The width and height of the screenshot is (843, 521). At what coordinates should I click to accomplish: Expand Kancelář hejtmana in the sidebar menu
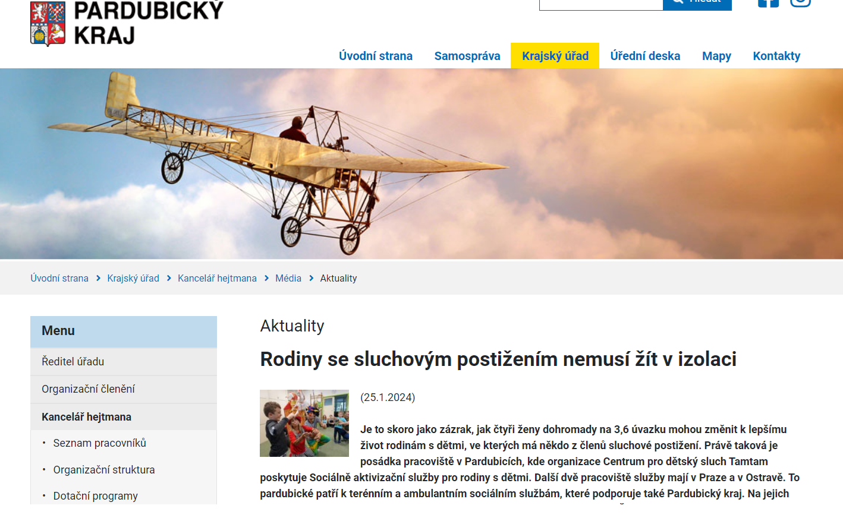(87, 417)
